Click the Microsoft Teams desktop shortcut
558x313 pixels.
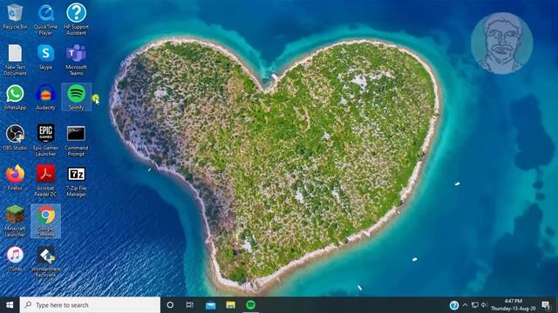tap(76, 60)
